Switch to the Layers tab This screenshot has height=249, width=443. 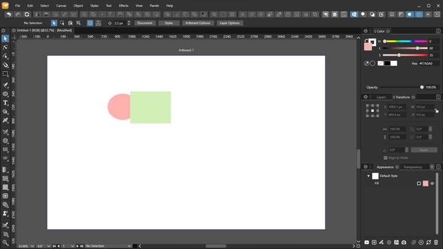click(x=381, y=97)
